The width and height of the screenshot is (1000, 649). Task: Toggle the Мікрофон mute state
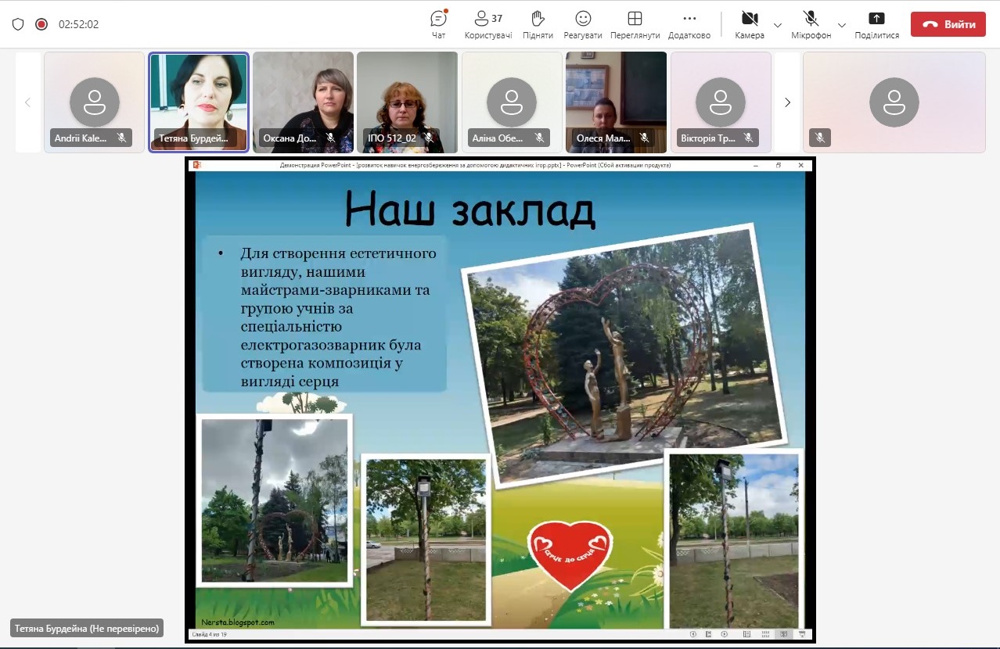(x=811, y=24)
